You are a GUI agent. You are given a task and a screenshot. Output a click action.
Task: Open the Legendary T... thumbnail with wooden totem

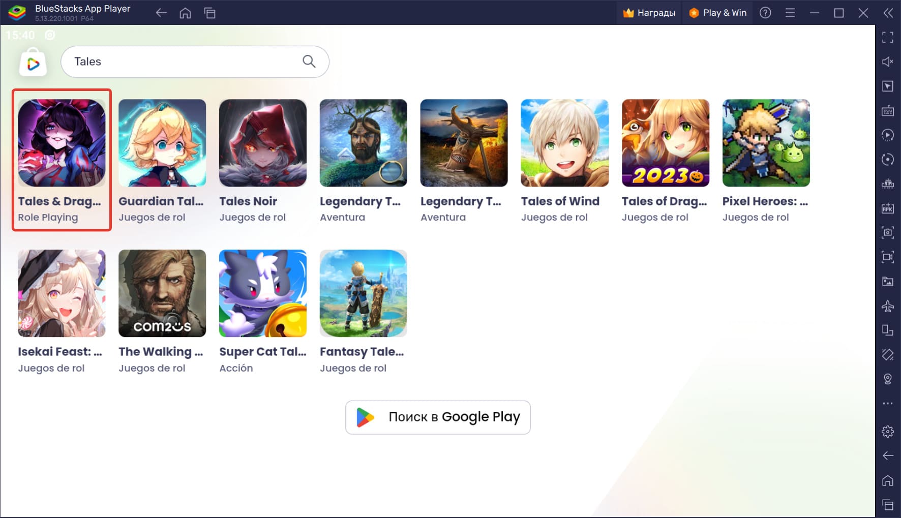point(464,143)
